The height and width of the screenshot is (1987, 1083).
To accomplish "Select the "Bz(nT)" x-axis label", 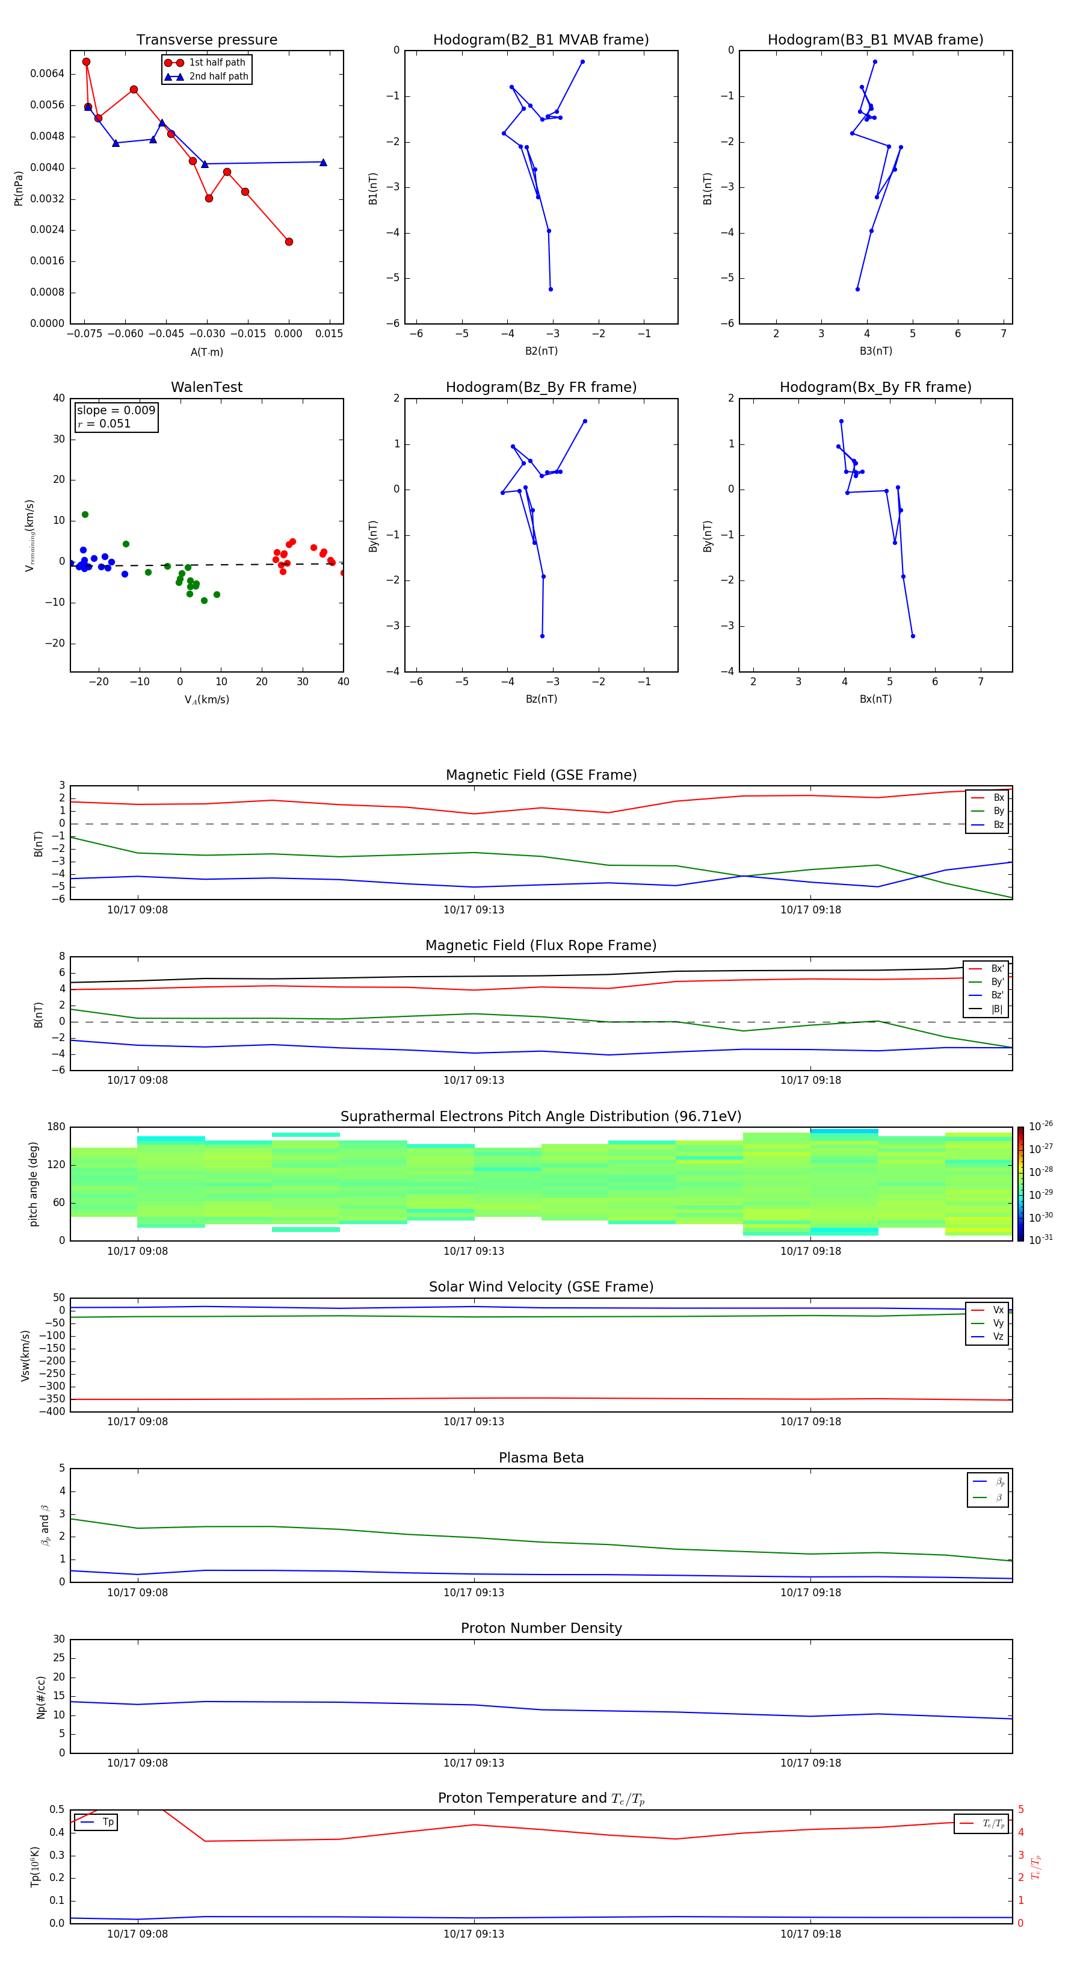I will click(x=541, y=699).
